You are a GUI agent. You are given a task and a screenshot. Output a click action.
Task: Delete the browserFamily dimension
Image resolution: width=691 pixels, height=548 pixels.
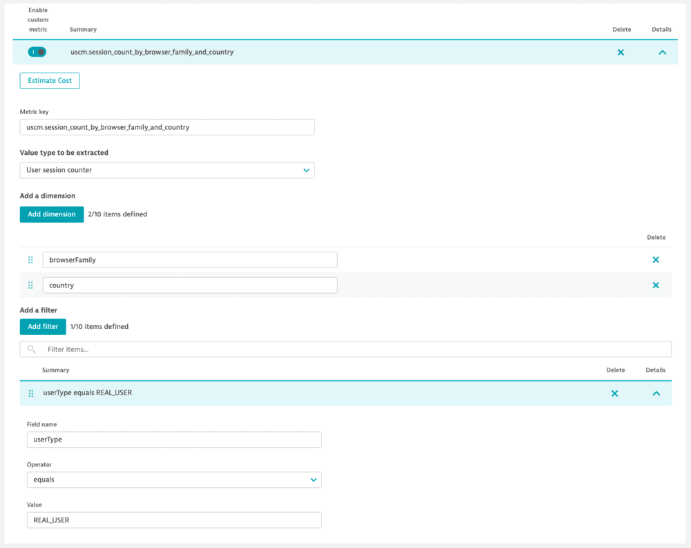tap(655, 259)
